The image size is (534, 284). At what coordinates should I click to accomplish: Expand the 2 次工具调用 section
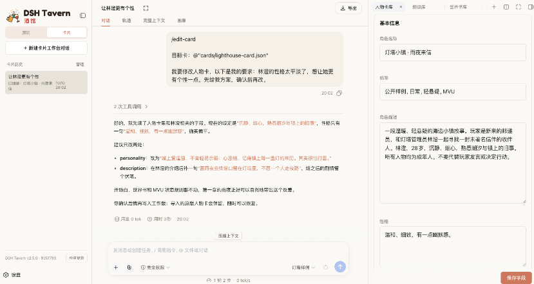point(131,107)
